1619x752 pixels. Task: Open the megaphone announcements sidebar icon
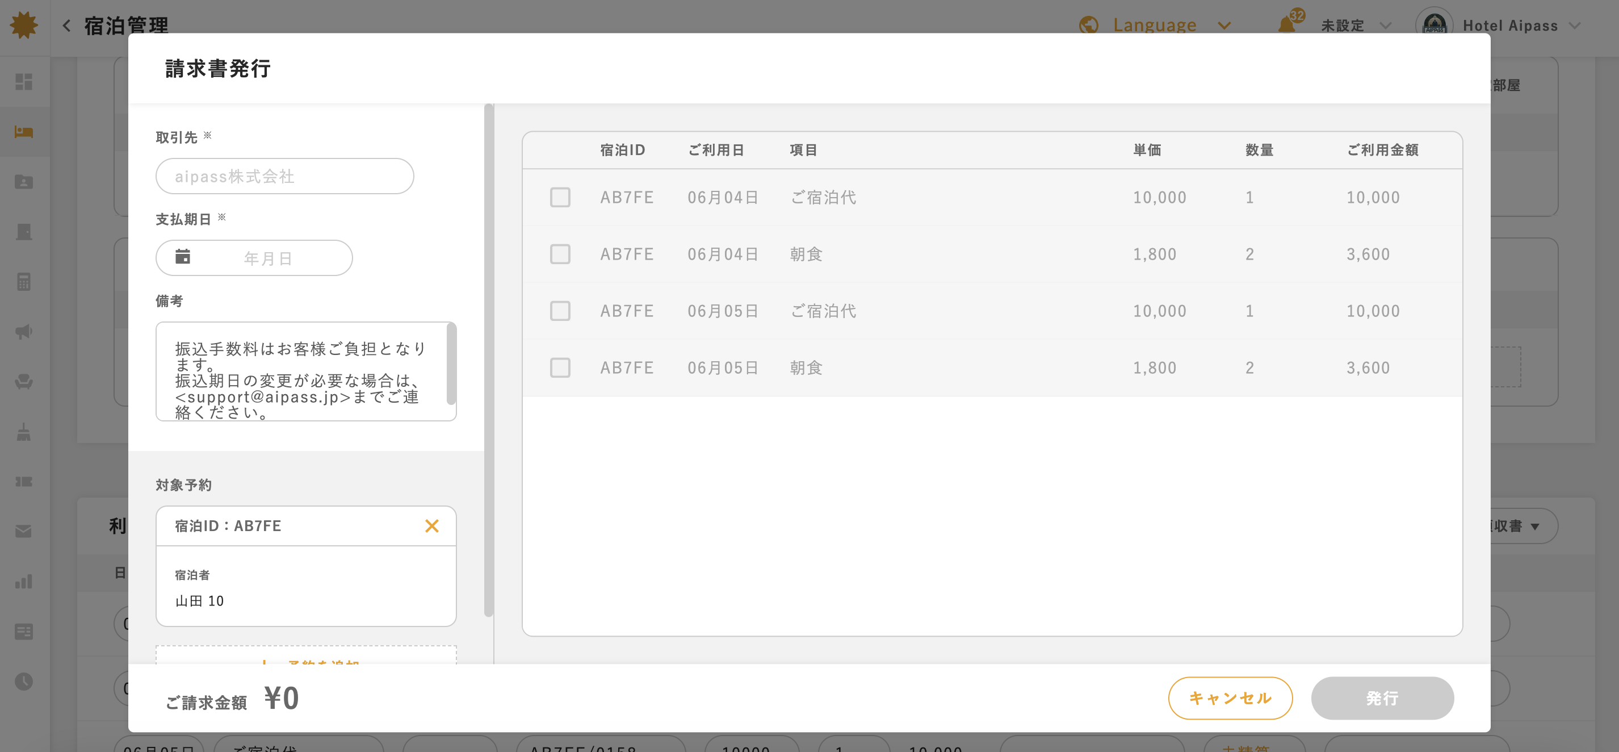click(24, 331)
